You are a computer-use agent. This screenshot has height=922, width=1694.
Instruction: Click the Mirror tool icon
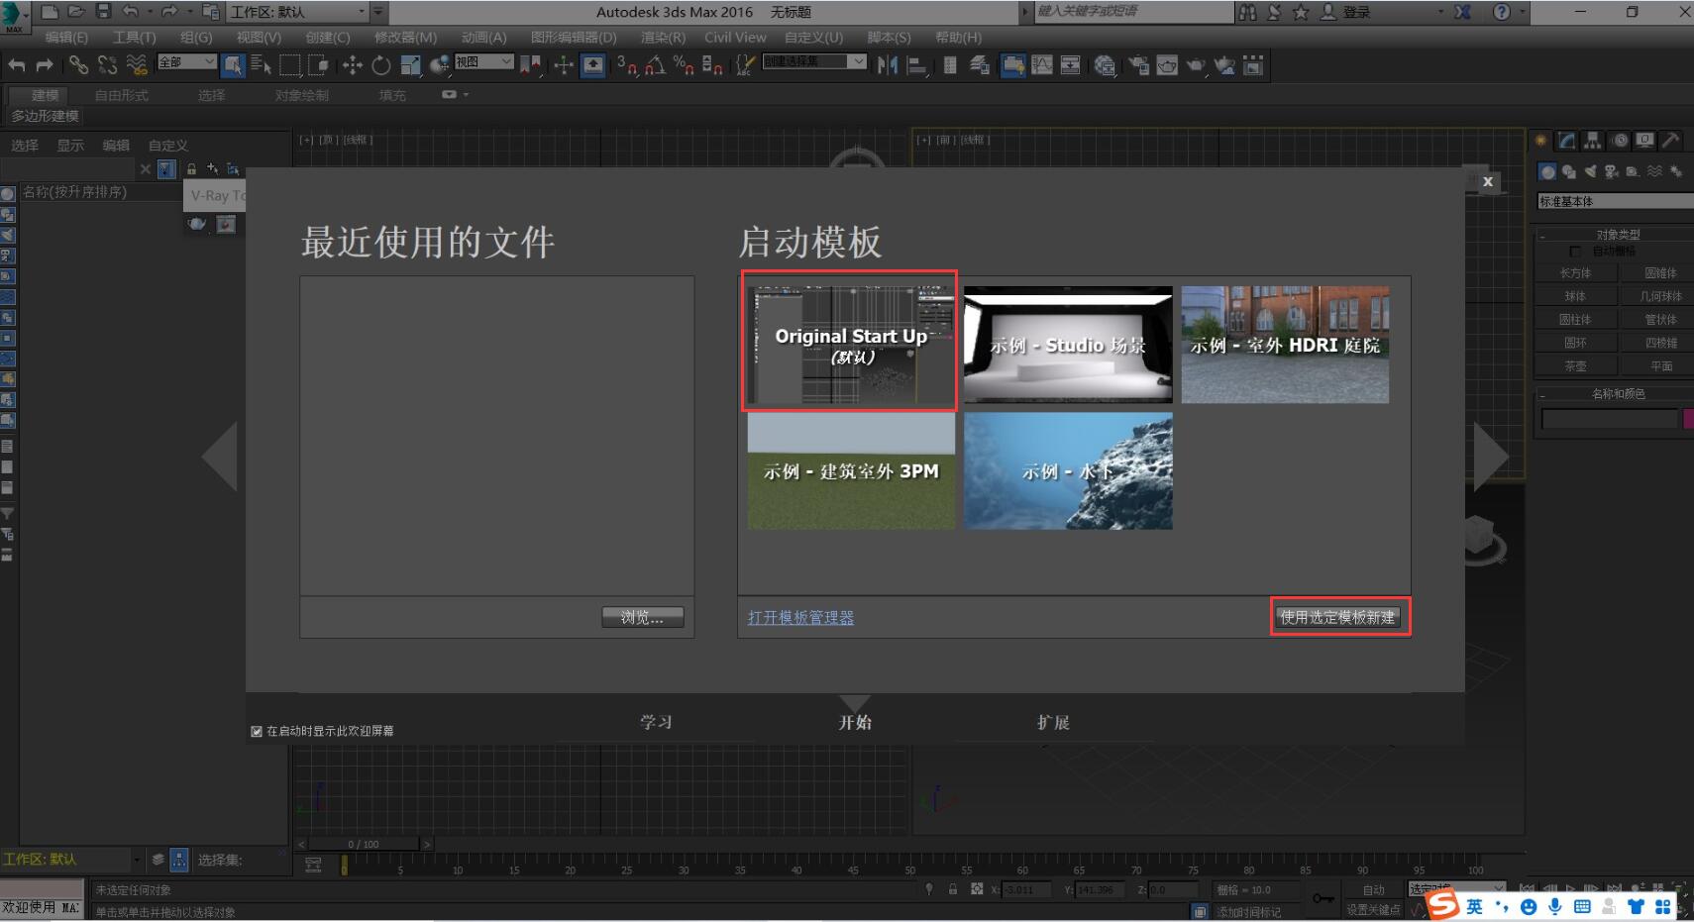(x=888, y=65)
